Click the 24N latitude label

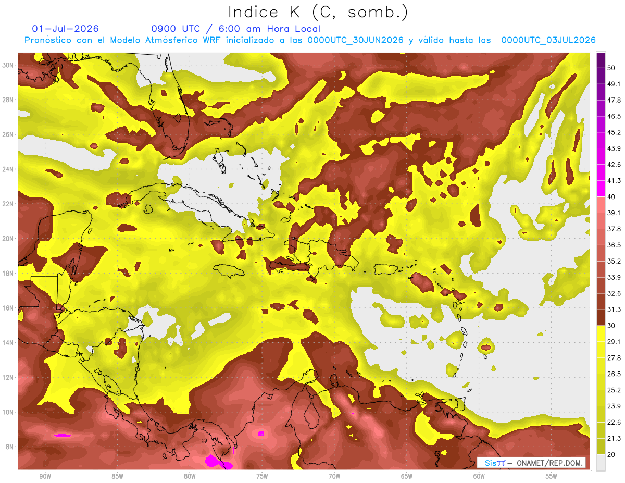click(x=9, y=169)
